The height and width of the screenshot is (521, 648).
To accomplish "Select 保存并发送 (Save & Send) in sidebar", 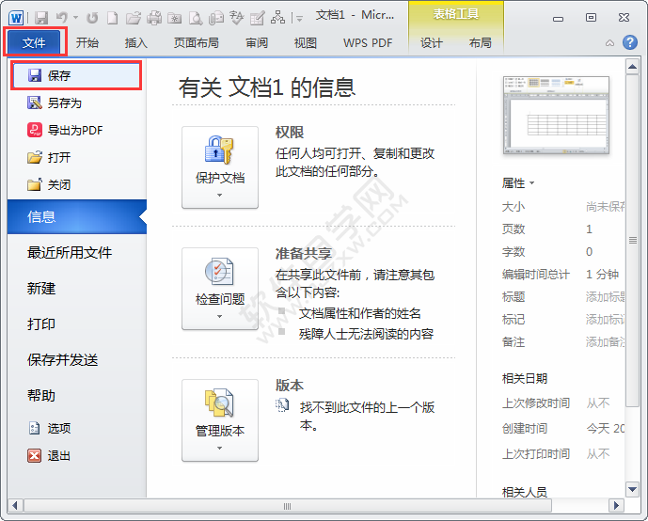I will (x=63, y=359).
